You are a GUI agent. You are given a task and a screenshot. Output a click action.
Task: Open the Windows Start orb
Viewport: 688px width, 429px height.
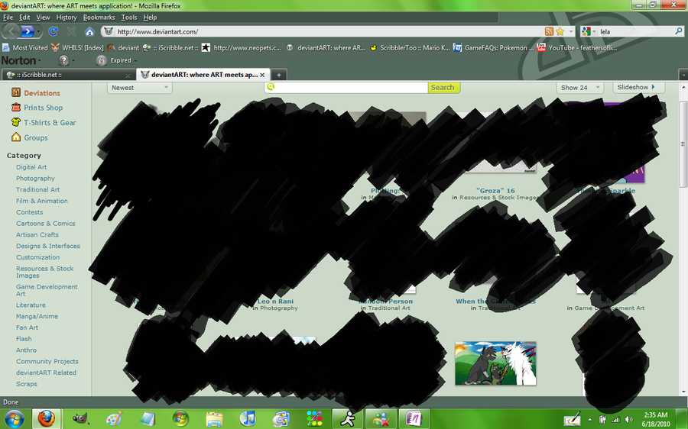click(14, 419)
